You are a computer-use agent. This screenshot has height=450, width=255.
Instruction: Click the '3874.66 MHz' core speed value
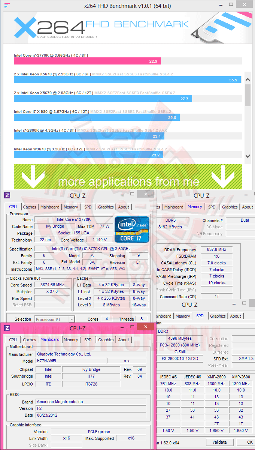tap(52, 285)
